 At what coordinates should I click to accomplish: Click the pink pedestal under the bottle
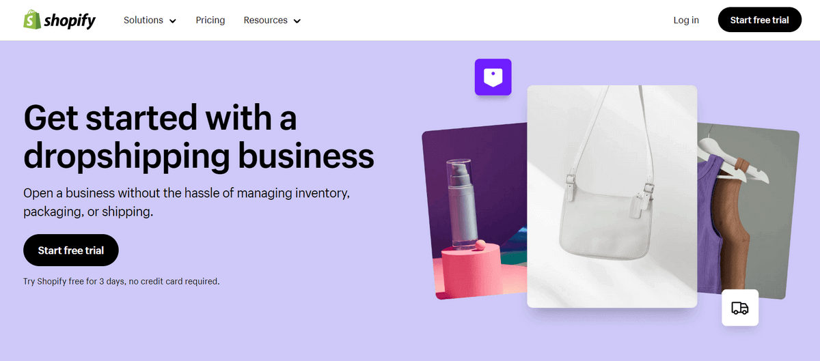[472, 268]
